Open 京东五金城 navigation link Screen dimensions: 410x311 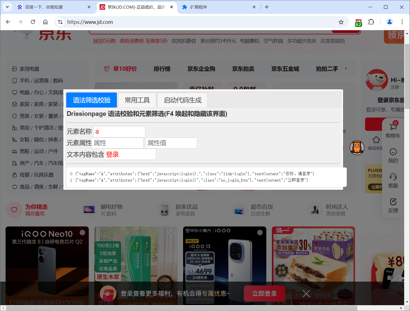tap(285, 69)
